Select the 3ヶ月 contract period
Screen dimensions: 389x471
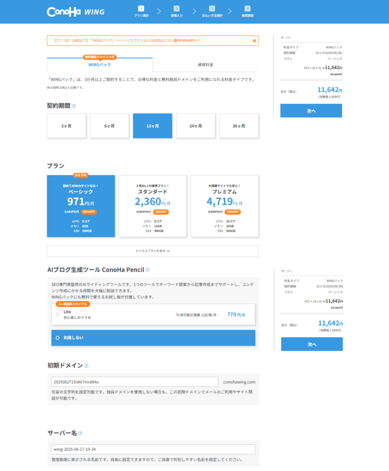[67, 126]
